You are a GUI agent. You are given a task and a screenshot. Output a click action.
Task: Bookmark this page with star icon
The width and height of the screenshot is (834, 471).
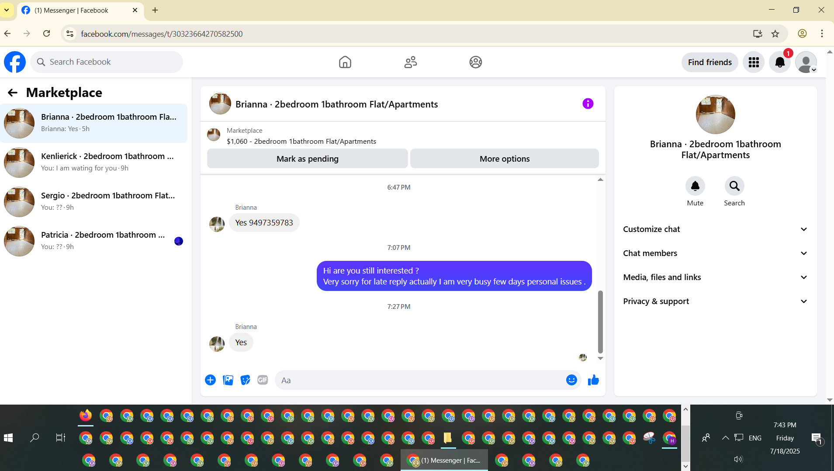775,34
